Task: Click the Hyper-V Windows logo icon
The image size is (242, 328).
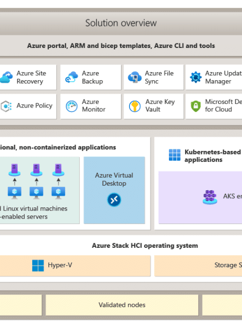Action: click(38, 265)
